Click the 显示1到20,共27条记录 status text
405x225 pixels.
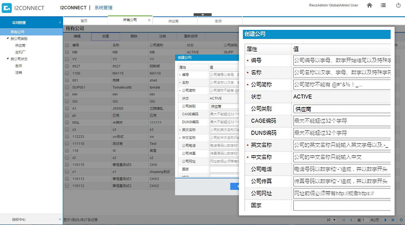pos(80,220)
